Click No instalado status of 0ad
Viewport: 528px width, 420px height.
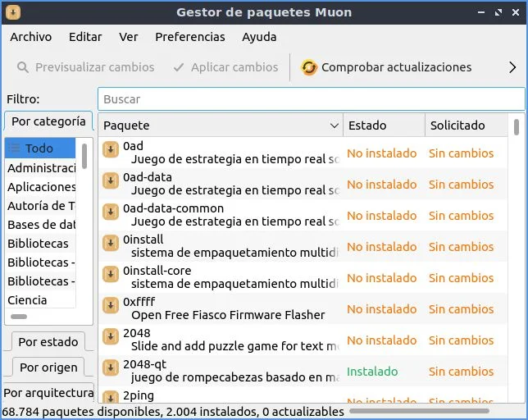[382, 153]
